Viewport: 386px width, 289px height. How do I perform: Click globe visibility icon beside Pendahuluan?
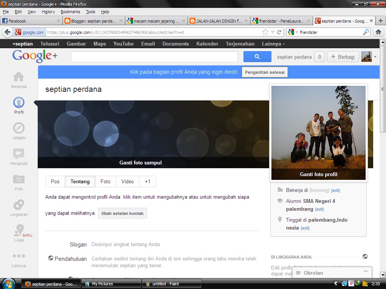click(x=51, y=258)
